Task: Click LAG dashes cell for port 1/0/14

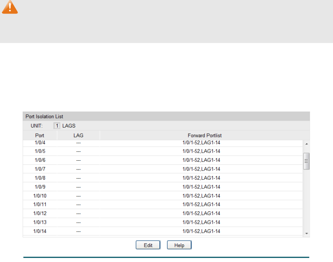Action: 78,231
